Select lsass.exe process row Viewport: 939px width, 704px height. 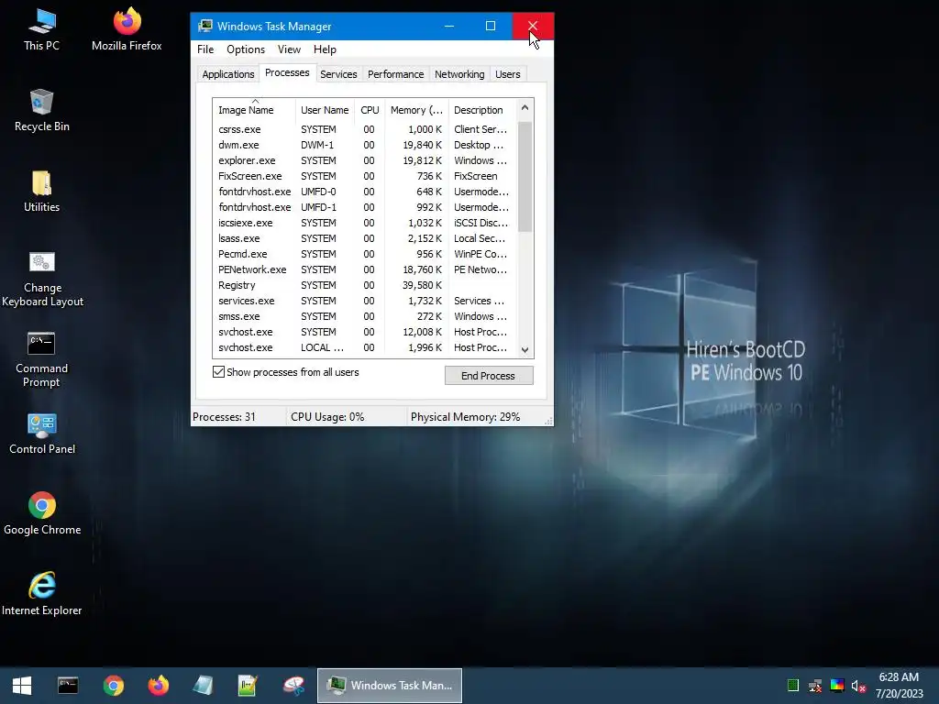365,238
